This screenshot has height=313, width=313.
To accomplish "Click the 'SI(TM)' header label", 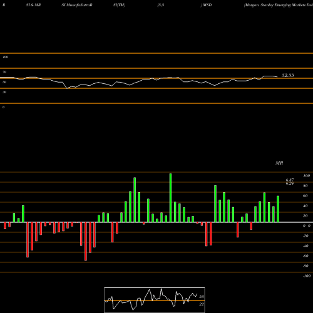I will click(x=119, y=5).
